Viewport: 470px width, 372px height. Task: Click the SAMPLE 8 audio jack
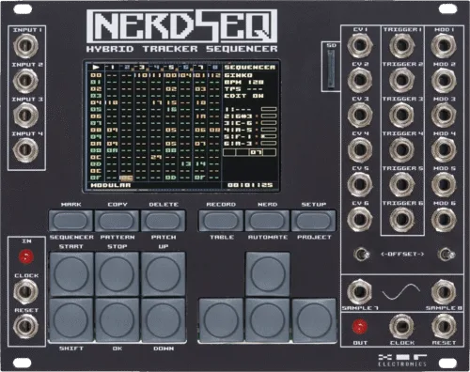click(x=444, y=292)
